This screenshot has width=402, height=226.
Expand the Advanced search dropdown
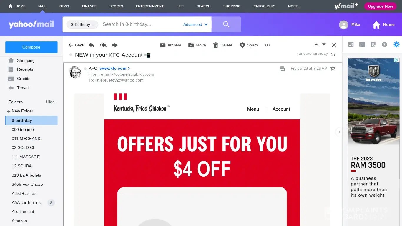pos(195,24)
